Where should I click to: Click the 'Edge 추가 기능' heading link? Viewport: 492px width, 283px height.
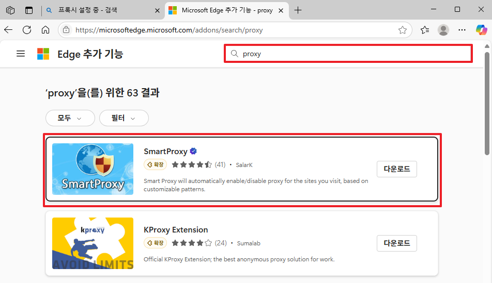[x=90, y=54]
